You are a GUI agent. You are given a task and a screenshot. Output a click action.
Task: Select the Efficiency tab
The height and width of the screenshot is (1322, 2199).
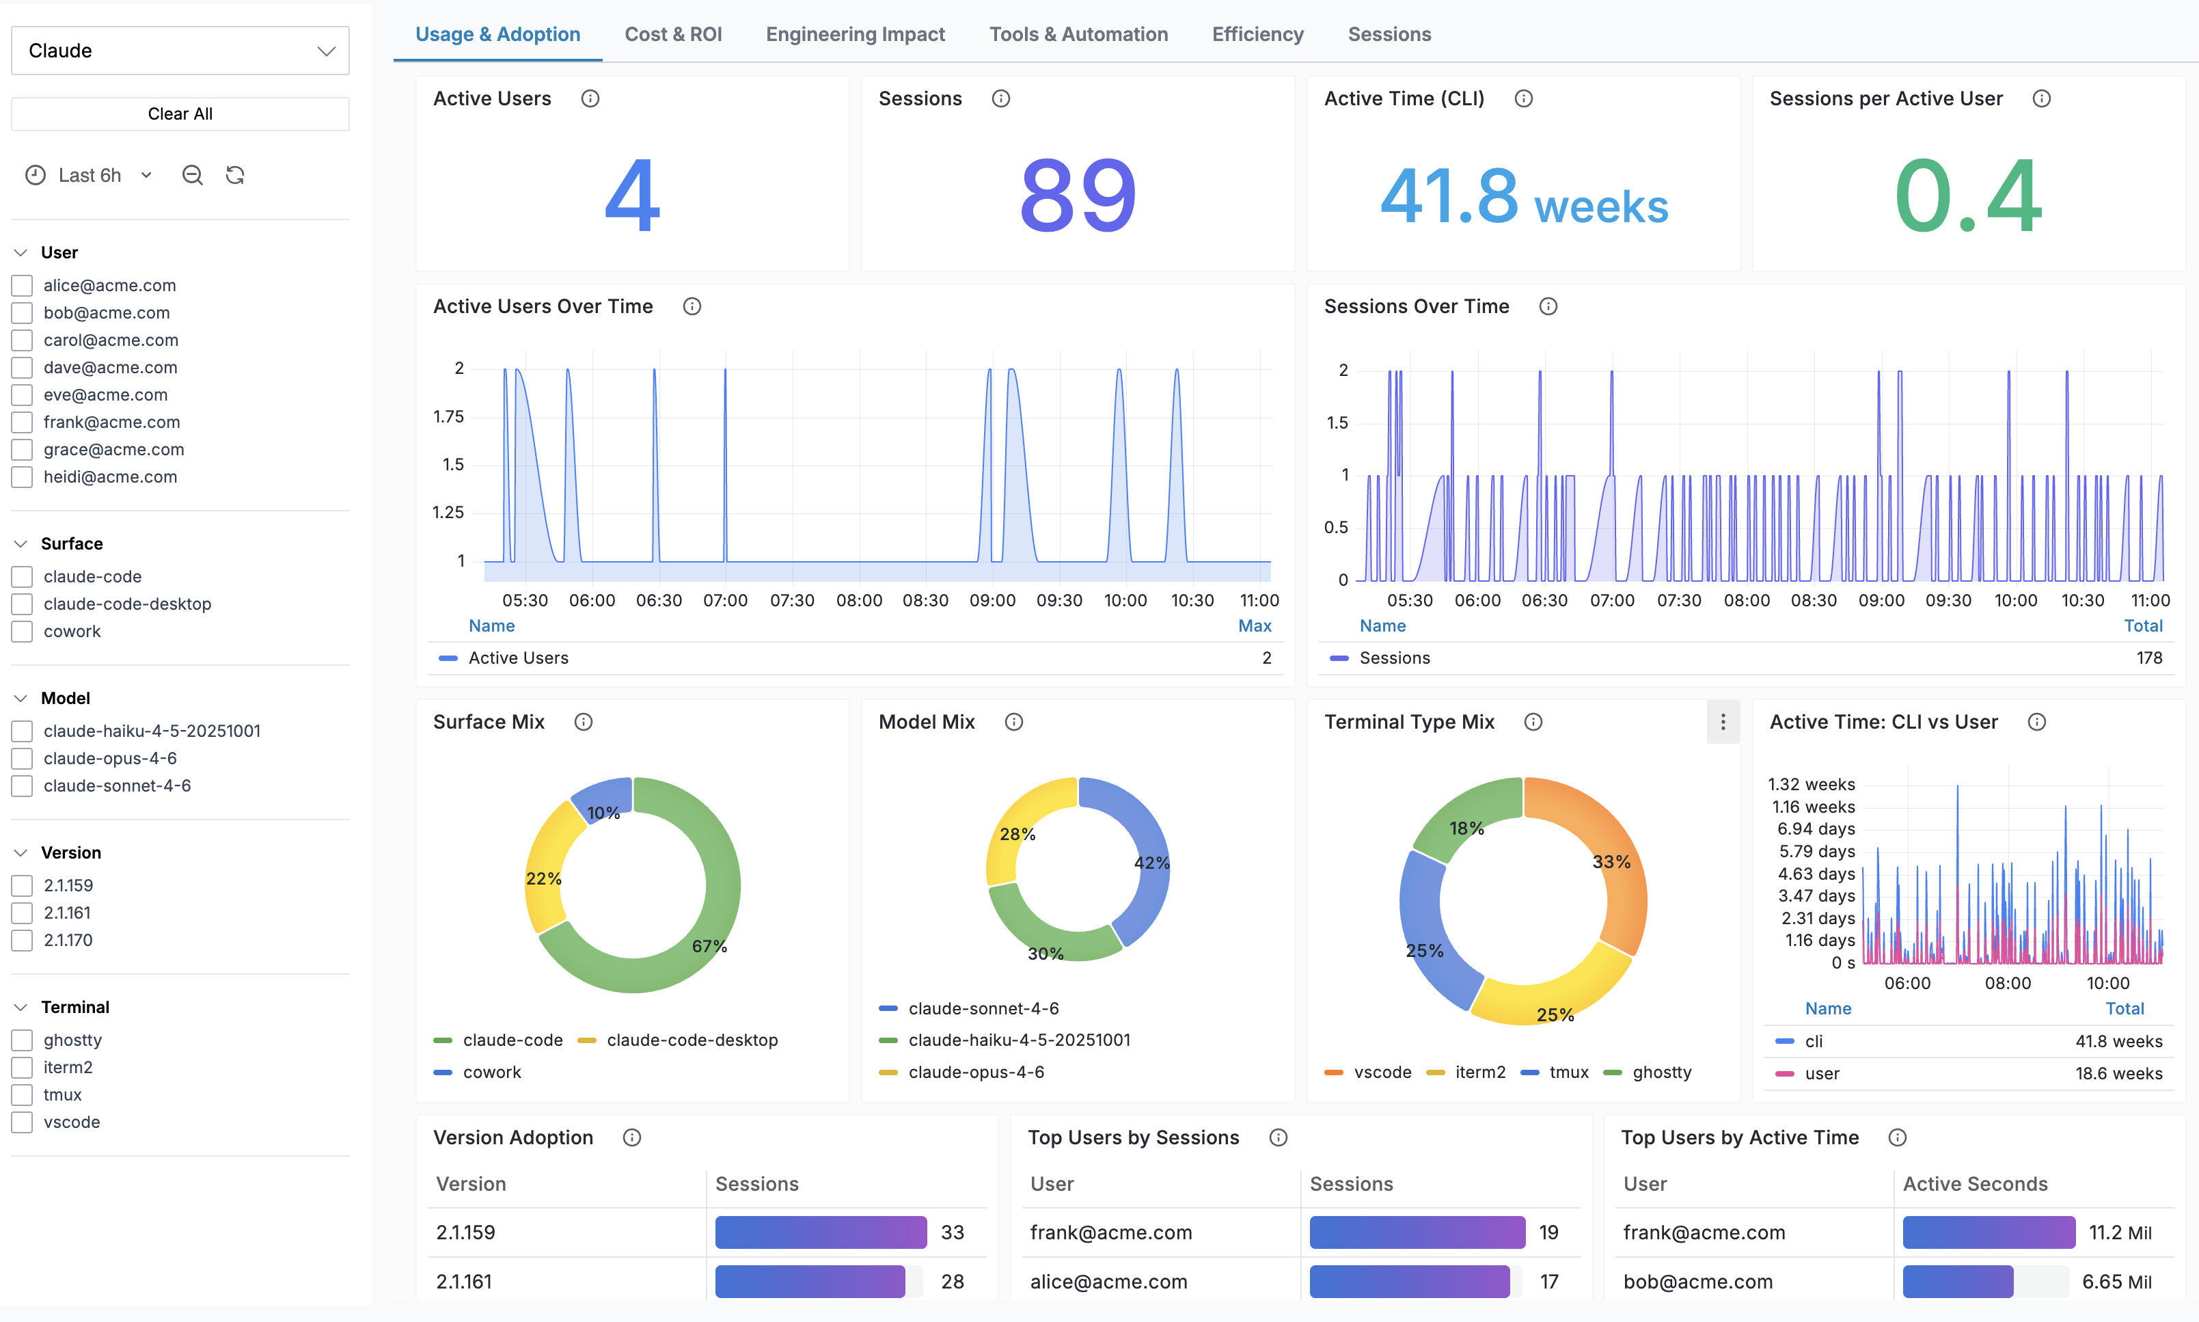[1258, 35]
